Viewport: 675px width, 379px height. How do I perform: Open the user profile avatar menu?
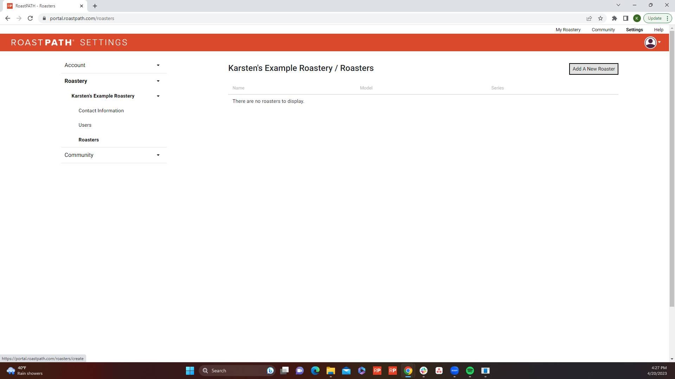(650, 42)
